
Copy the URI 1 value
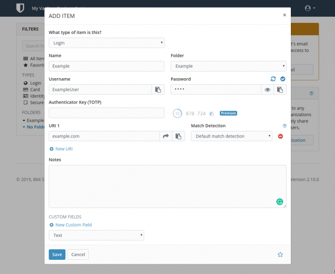click(178, 136)
